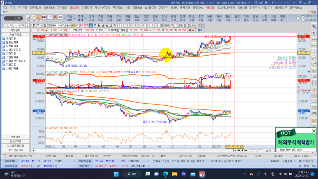
Task: Open 차트 menu in menu bar
Action: (128, 7)
